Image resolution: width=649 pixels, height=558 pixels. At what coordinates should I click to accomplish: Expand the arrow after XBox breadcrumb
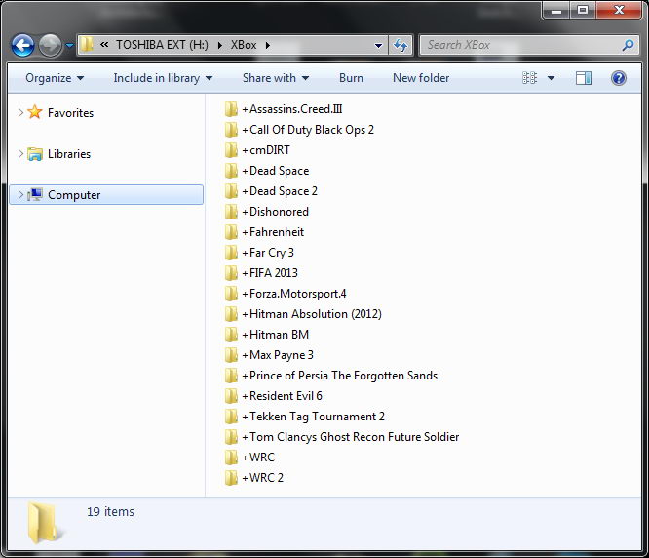(x=268, y=45)
